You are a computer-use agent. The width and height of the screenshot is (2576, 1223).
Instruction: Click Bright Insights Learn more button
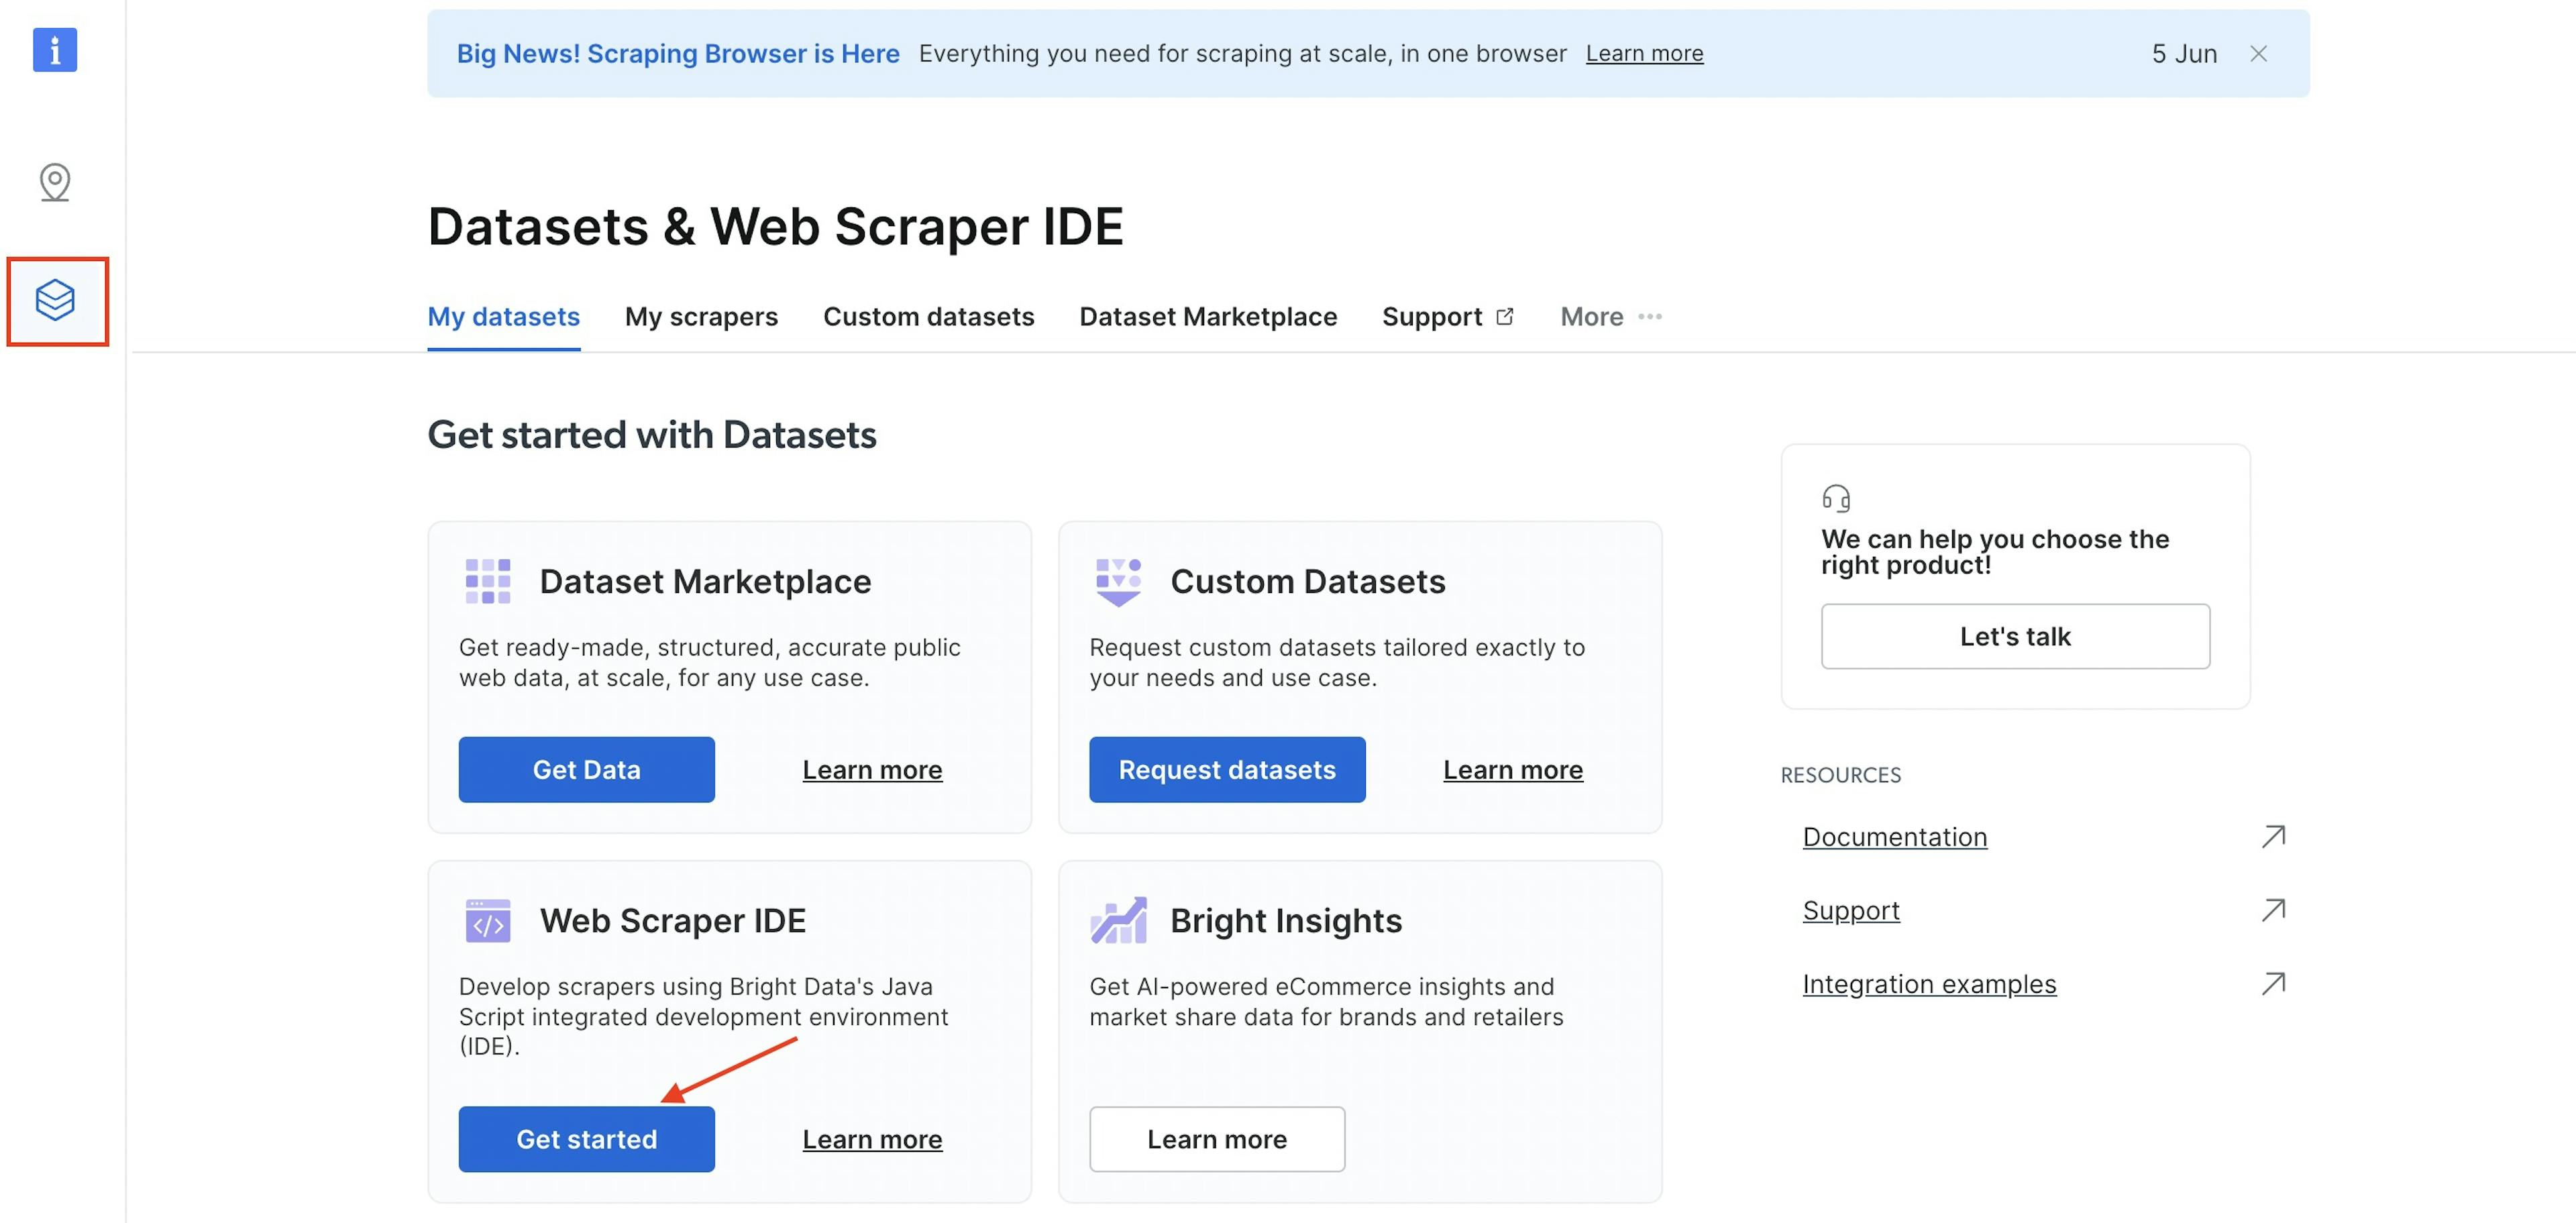(1217, 1139)
